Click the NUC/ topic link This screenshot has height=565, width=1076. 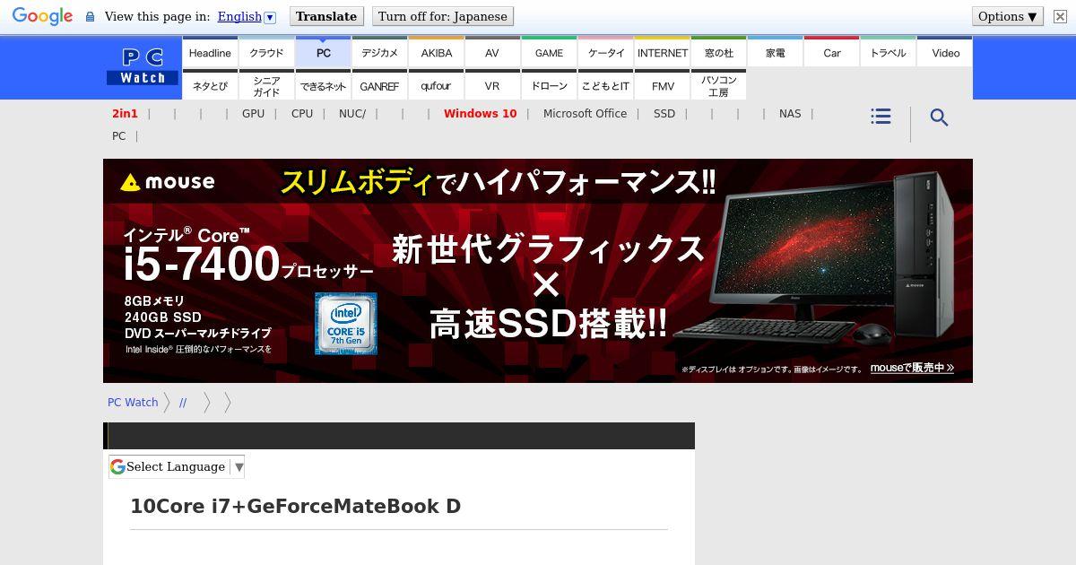[x=352, y=113]
